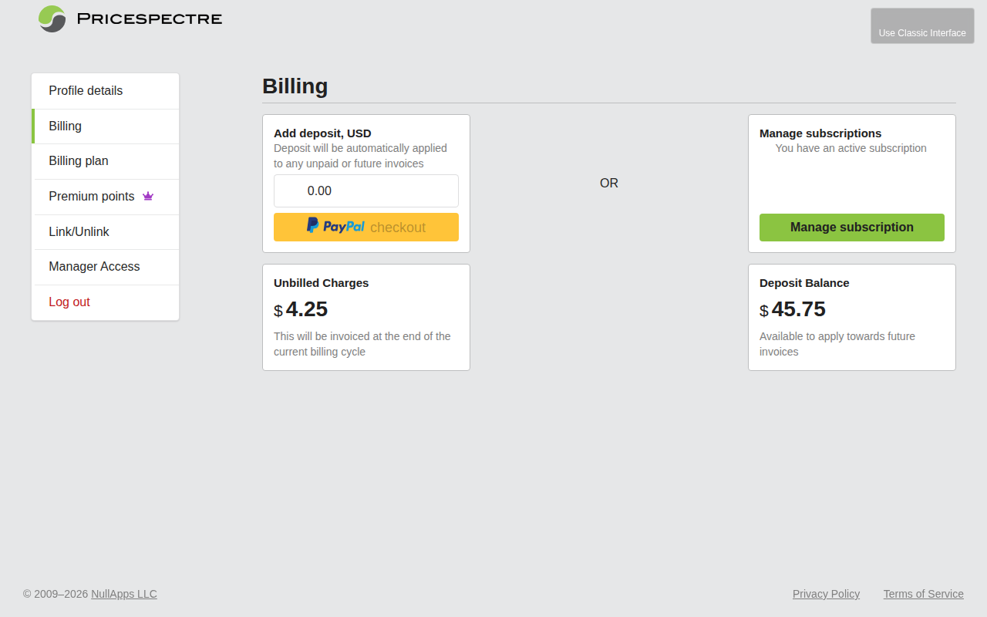The height and width of the screenshot is (617, 987).
Task: View the Terms of Service
Action: coord(923,594)
